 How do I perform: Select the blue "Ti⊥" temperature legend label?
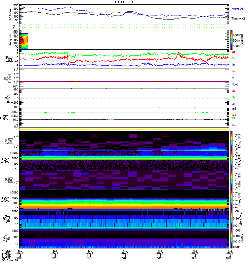click(233, 125)
